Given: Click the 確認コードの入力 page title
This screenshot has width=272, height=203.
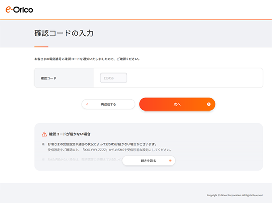Looking at the screenshot, I should pos(64,33).
